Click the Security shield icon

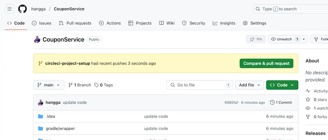184,23
